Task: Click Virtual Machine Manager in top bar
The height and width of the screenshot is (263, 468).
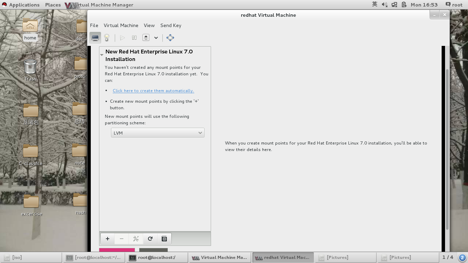Action: (x=99, y=5)
